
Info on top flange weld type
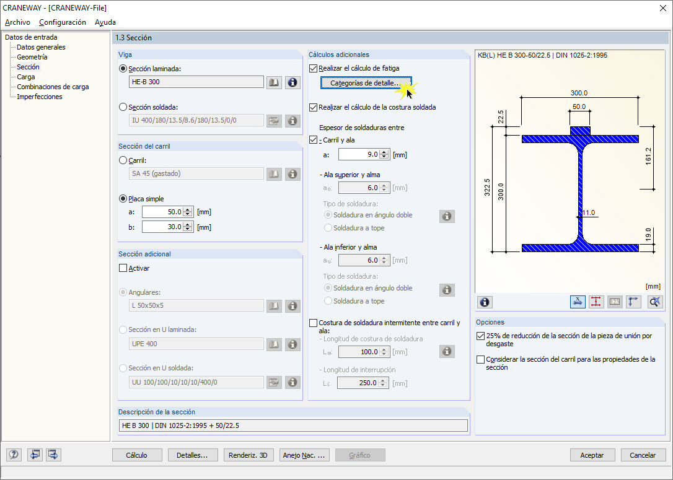[447, 216]
